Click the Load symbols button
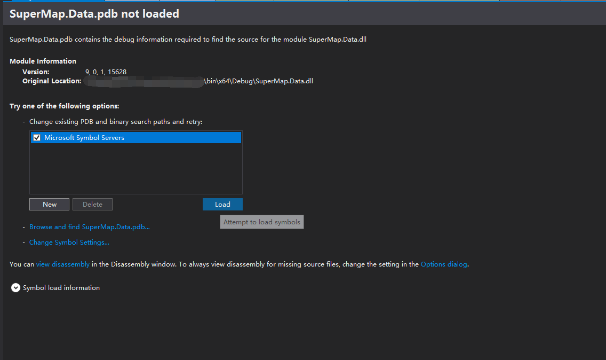606x360 pixels. pos(222,205)
